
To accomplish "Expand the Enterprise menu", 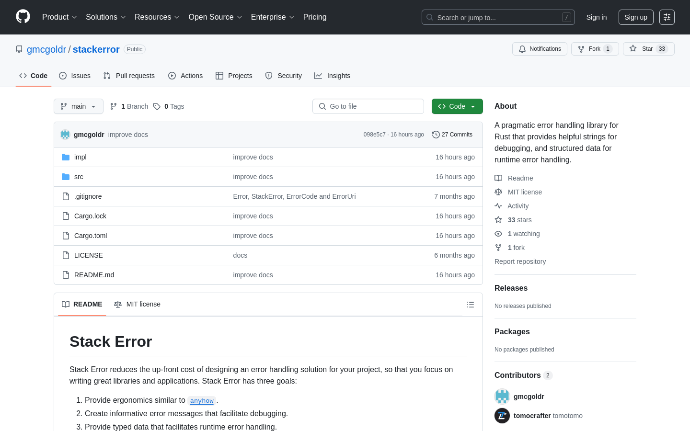I will 273,17.
